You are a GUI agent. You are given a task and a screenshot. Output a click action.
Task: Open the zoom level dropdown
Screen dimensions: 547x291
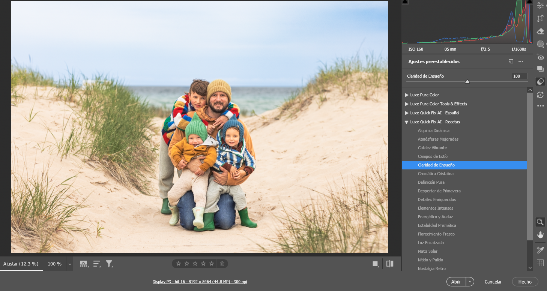tap(69, 264)
